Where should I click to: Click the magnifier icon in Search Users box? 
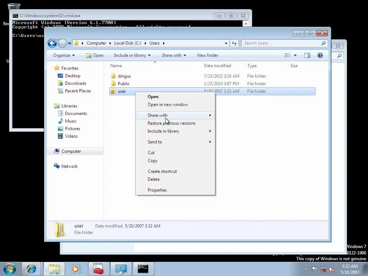(x=324, y=43)
